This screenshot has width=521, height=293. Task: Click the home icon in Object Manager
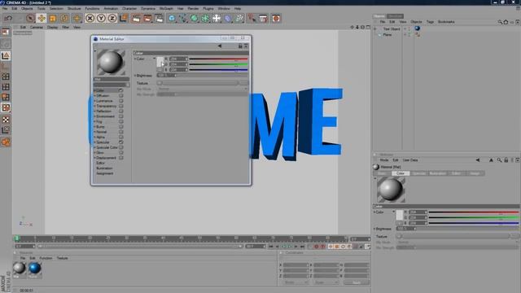pyautogui.click(x=506, y=22)
